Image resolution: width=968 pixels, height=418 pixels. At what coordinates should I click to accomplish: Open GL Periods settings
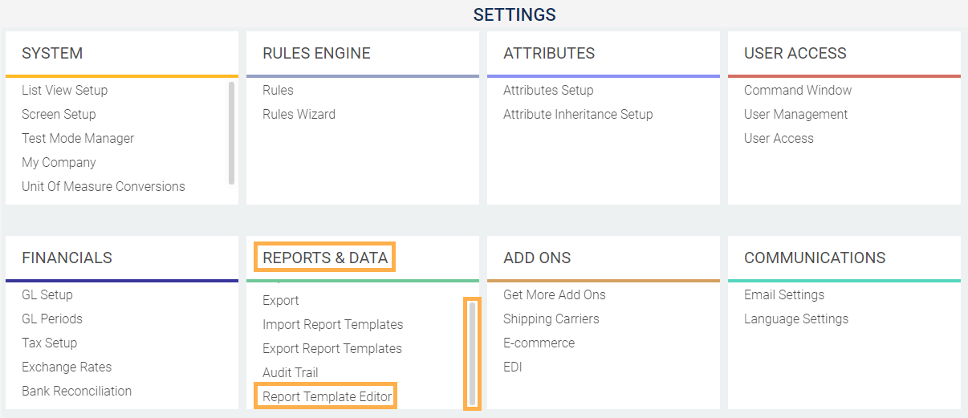coord(52,319)
